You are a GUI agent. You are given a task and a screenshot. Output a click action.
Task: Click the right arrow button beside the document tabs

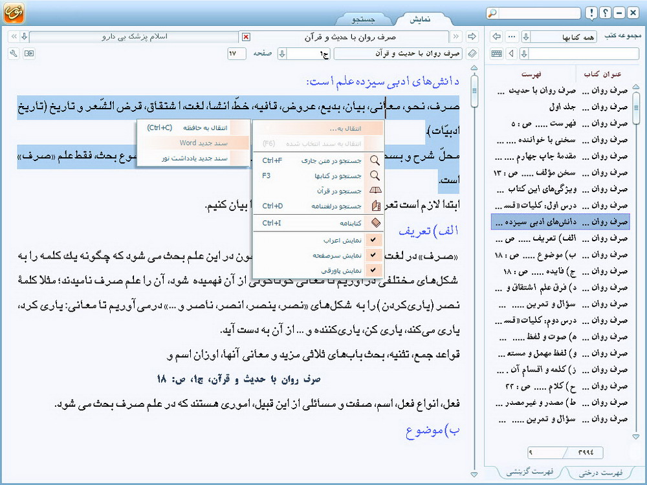[x=472, y=36]
